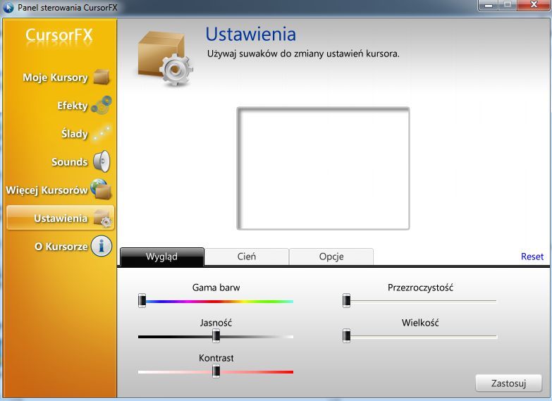Switch to the Wygląd tab
Viewport: 552px width, 401px height.
(162, 257)
